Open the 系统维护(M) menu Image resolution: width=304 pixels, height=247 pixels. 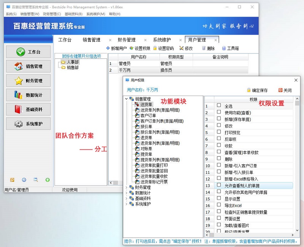click(x=96, y=14)
